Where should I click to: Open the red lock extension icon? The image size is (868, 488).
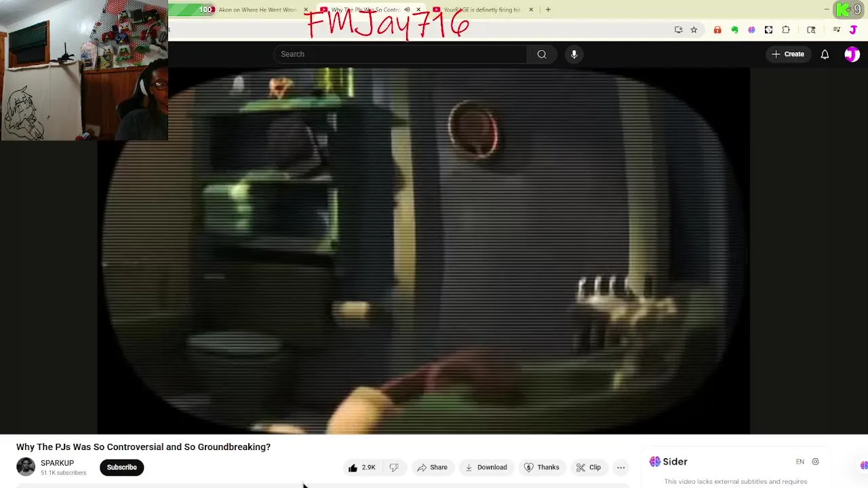[x=717, y=30]
